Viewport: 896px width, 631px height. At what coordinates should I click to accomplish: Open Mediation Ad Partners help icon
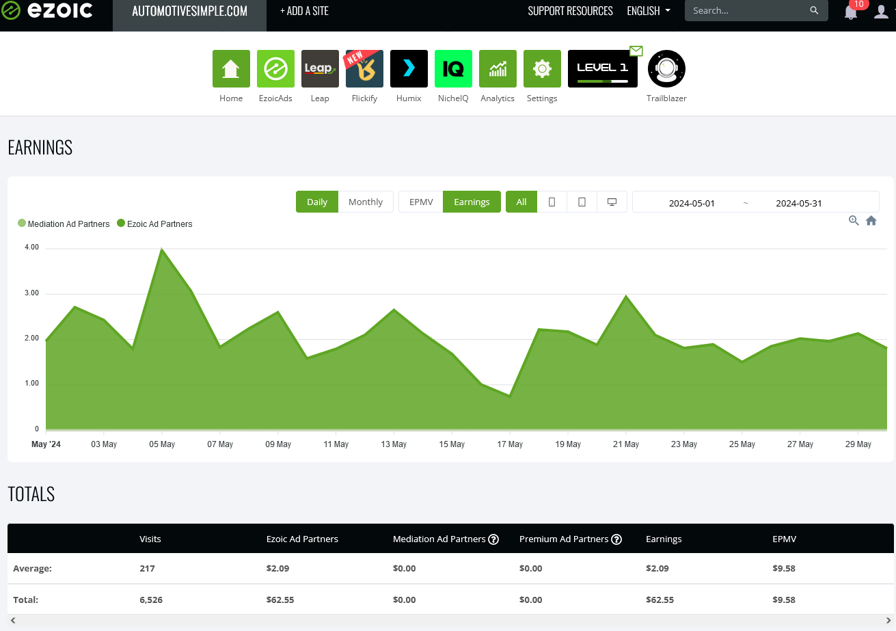493,539
